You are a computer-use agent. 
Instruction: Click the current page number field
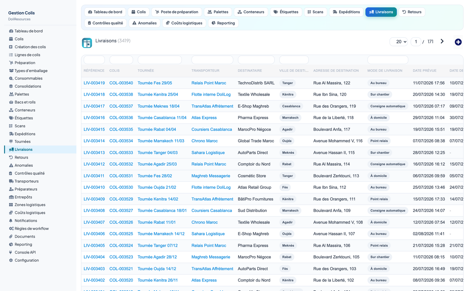416,42
